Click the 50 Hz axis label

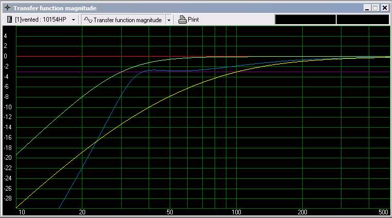[x=170, y=212]
